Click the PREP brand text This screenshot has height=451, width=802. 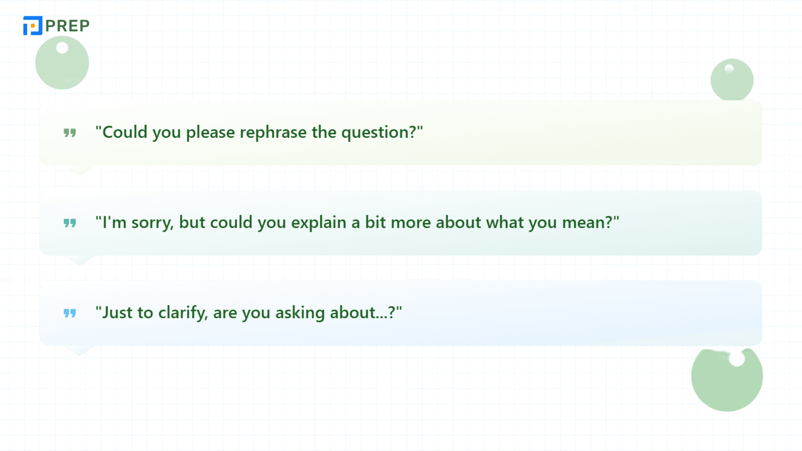(67, 26)
